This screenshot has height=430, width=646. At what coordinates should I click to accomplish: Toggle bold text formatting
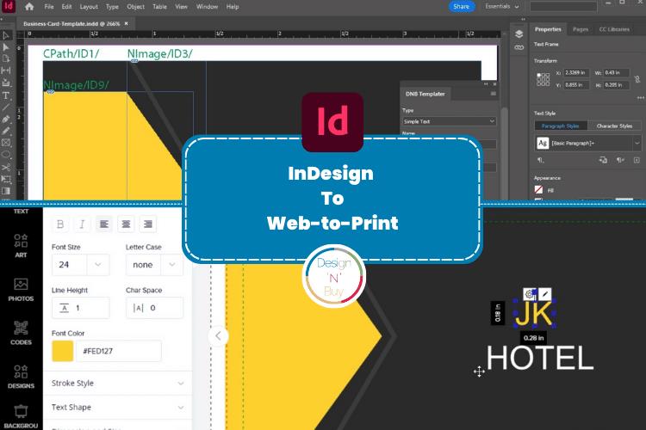coord(61,224)
